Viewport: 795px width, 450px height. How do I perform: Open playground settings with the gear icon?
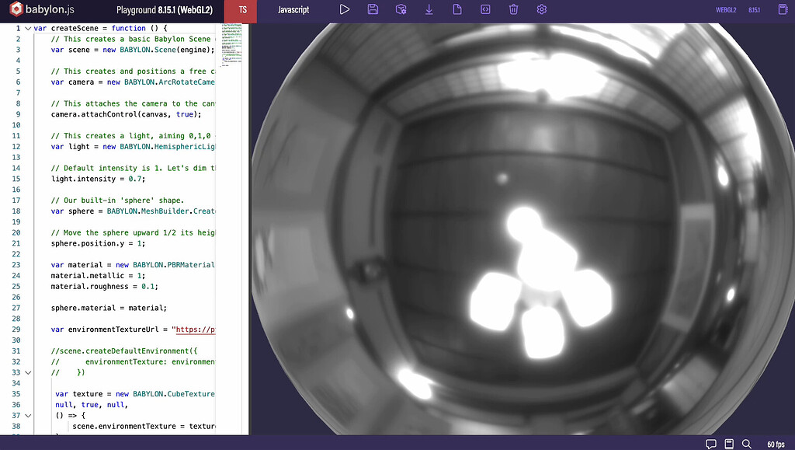tap(541, 9)
